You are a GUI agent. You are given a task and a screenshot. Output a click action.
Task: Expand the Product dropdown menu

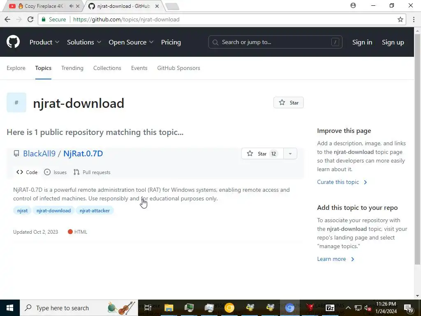click(44, 42)
